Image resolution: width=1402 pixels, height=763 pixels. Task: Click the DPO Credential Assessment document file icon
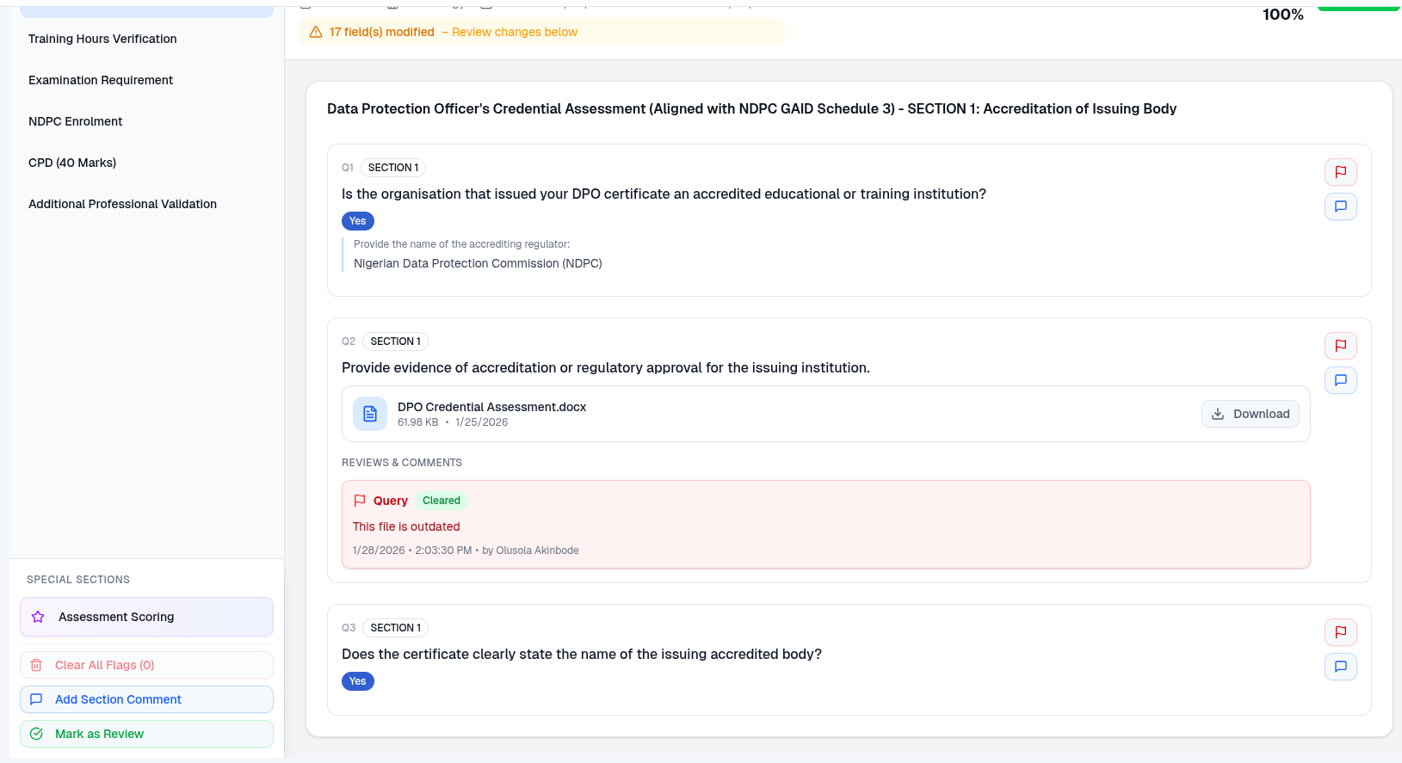(370, 414)
